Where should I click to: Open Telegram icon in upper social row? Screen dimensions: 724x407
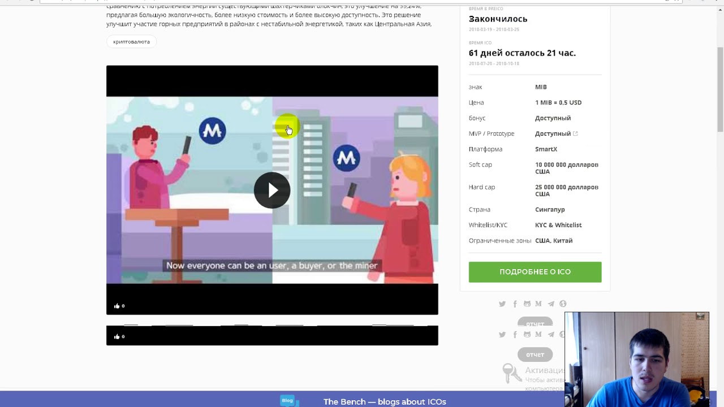coord(551,304)
